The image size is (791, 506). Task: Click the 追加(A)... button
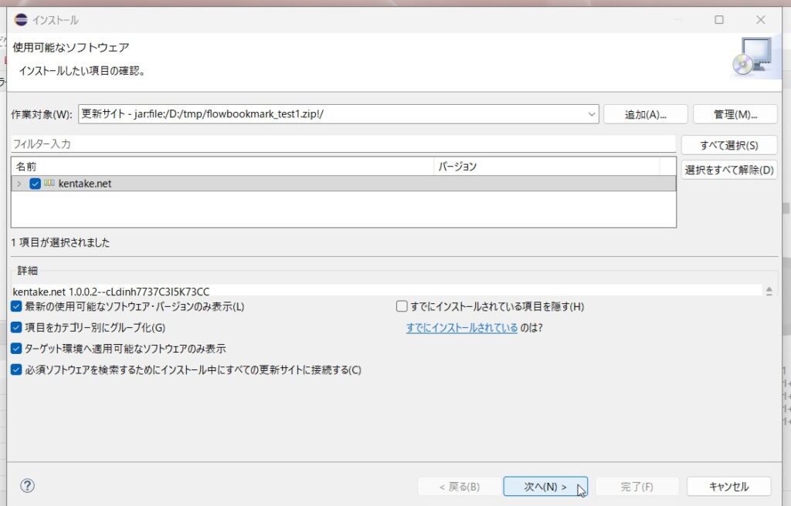[645, 114]
